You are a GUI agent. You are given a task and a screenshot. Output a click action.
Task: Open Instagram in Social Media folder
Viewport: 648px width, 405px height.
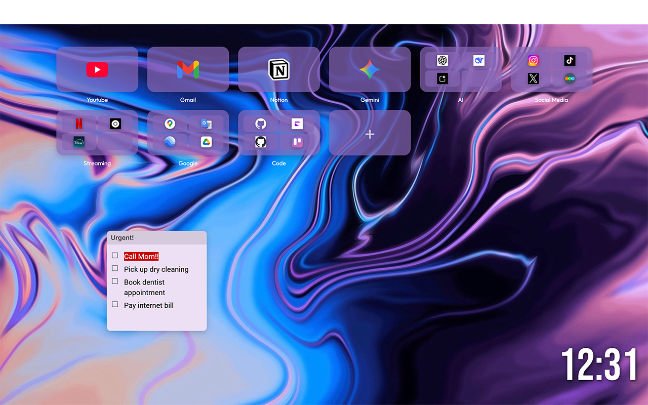tap(533, 61)
